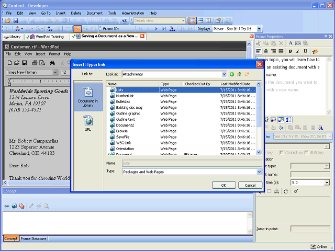335x251 pixels.
Task: Open the Go To menu
Action: click(x=46, y=13)
